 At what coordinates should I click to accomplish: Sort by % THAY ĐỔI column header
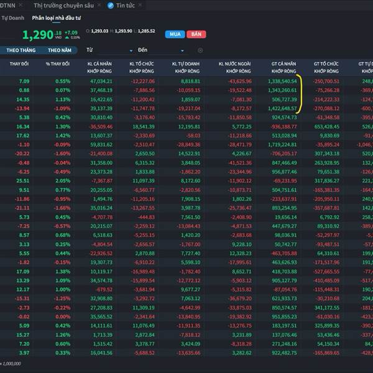point(58,64)
